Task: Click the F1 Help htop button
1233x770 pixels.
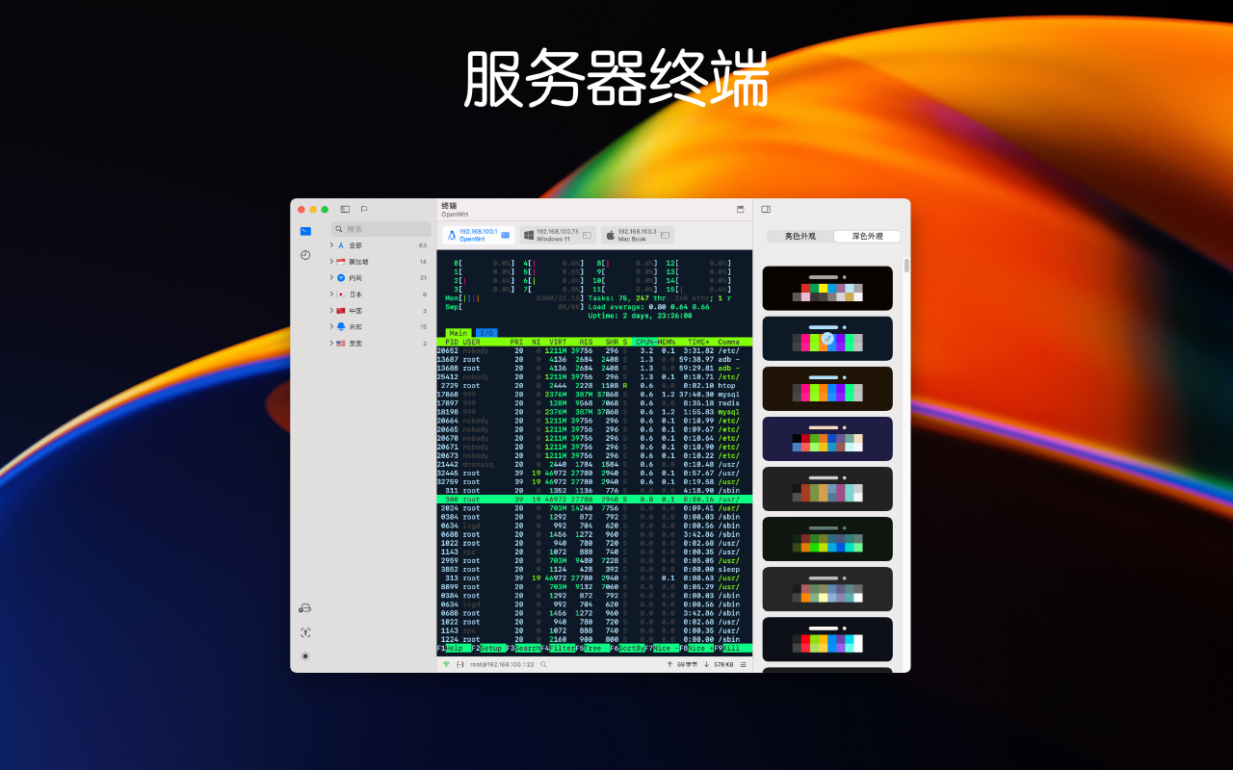Action: point(454,649)
